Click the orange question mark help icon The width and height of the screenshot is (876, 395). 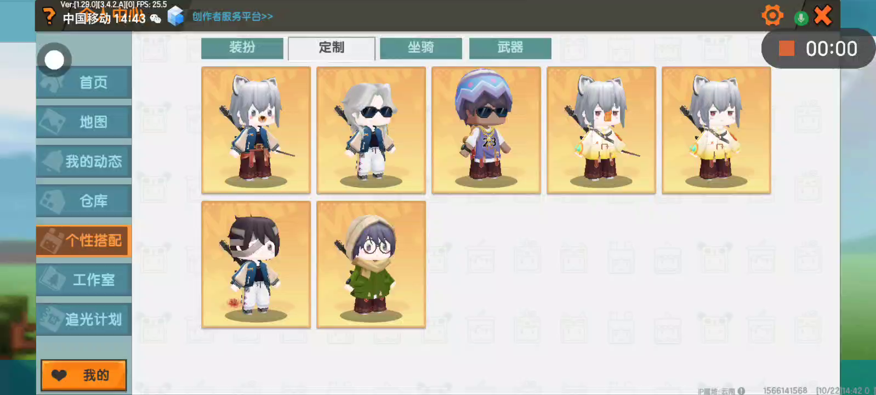click(x=49, y=16)
